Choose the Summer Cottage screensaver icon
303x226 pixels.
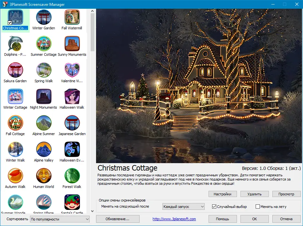point(44,44)
